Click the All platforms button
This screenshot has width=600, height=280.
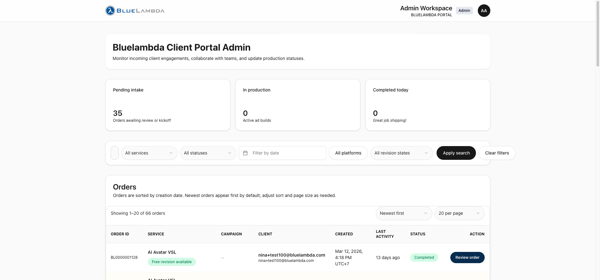(348, 153)
